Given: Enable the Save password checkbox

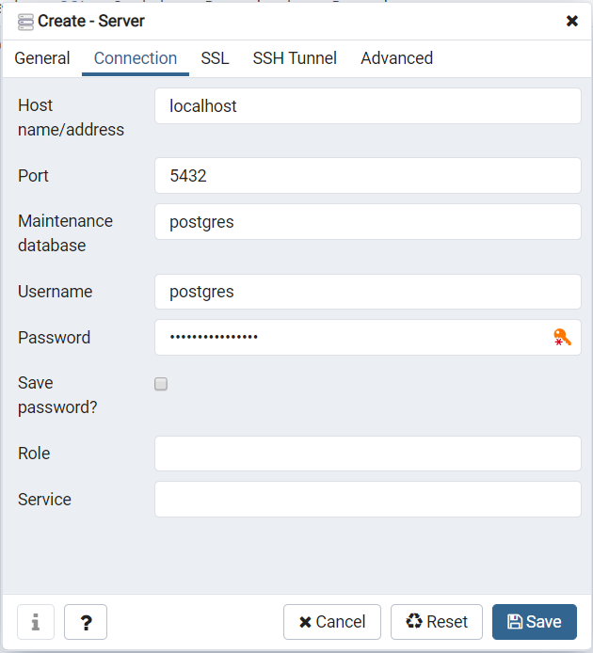Looking at the screenshot, I should coord(161,384).
